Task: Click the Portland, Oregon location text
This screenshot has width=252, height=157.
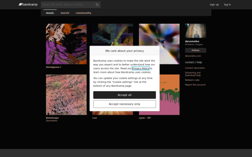Action: (x=194, y=44)
